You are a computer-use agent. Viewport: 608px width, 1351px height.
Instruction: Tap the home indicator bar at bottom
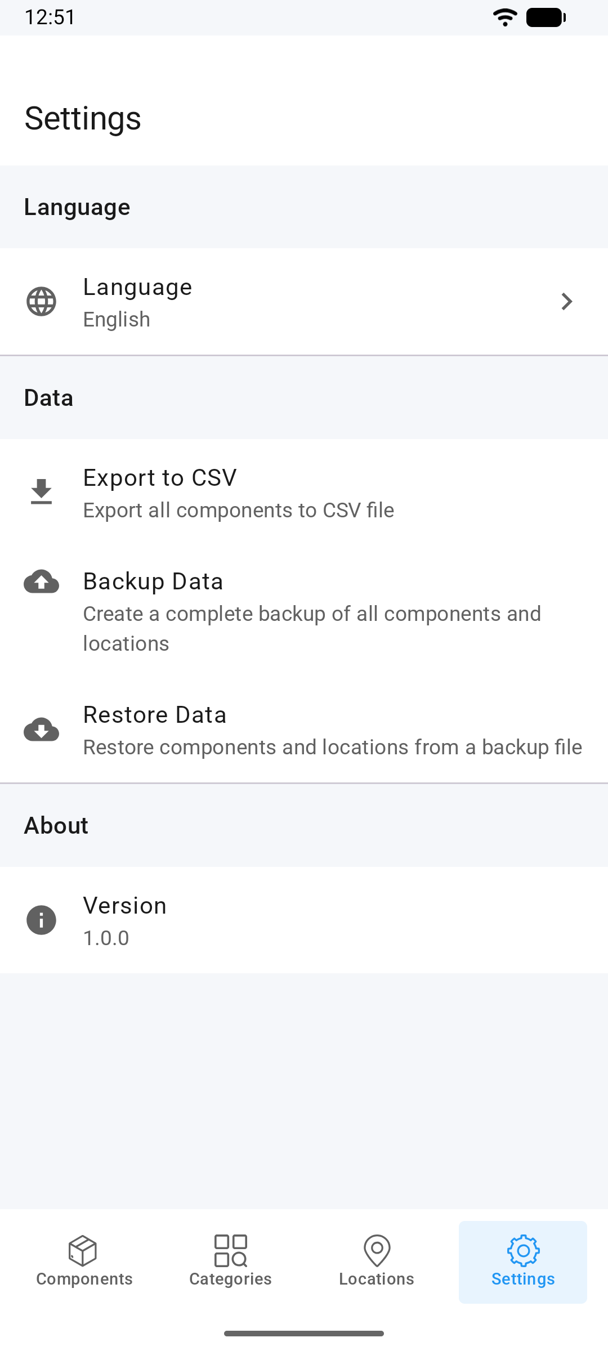coord(304,1333)
